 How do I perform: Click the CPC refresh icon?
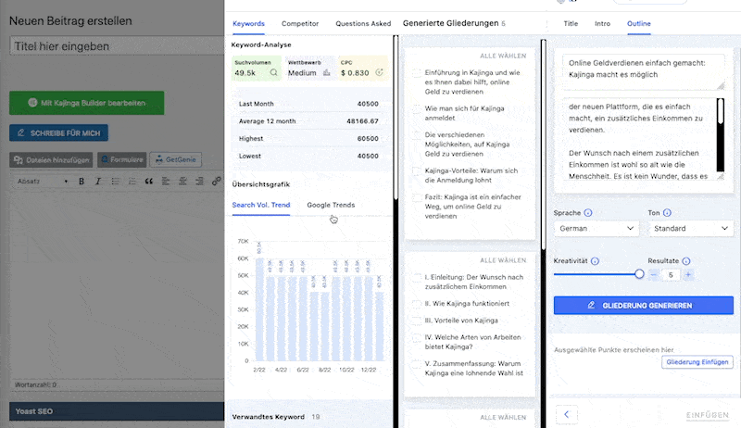[x=379, y=72]
